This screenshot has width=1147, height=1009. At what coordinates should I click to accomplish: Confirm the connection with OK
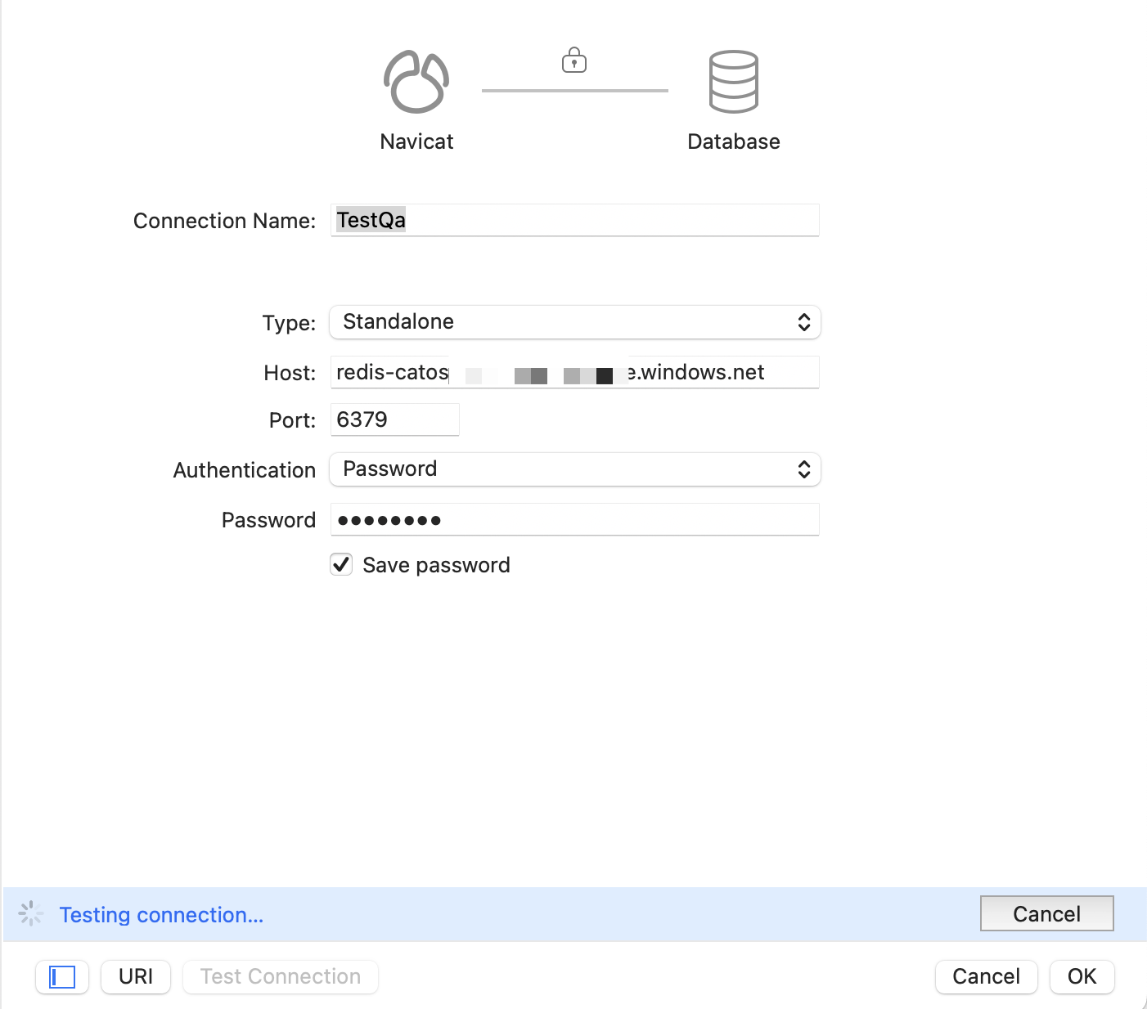pos(1082,976)
